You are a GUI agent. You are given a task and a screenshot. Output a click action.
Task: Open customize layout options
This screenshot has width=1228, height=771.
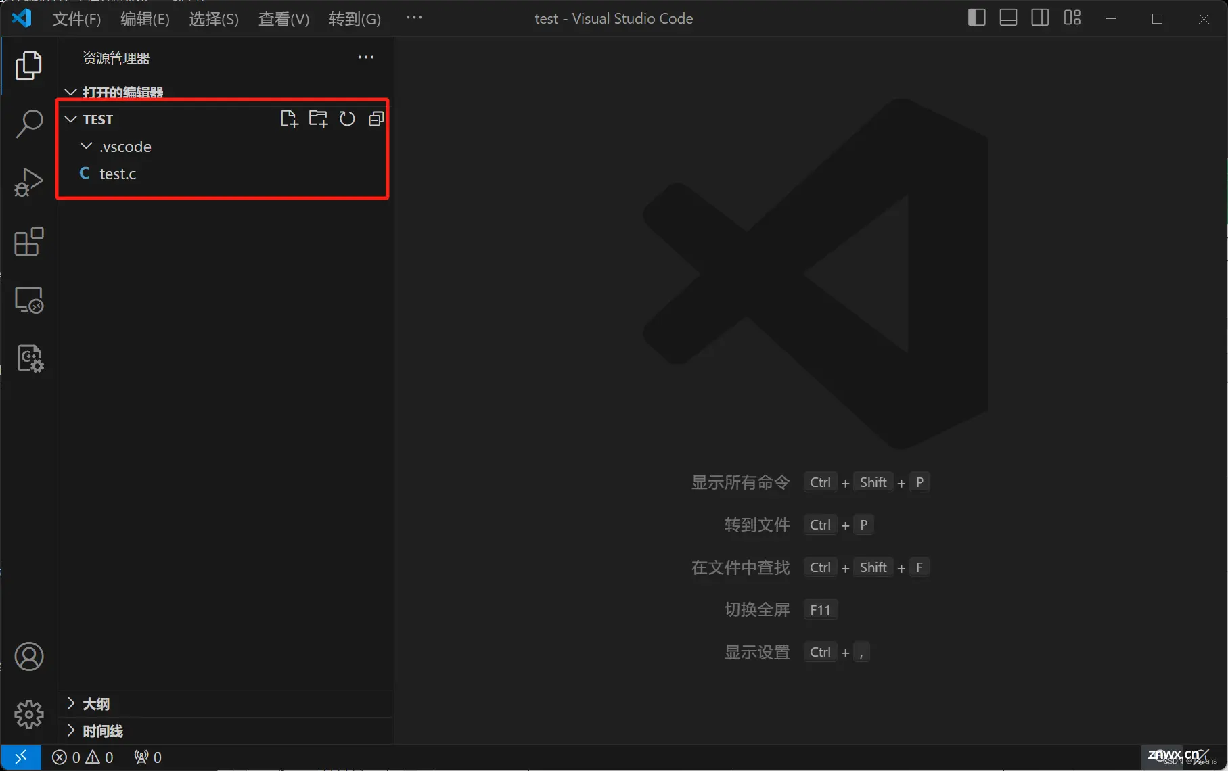pyautogui.click(x=1072, y=18)
